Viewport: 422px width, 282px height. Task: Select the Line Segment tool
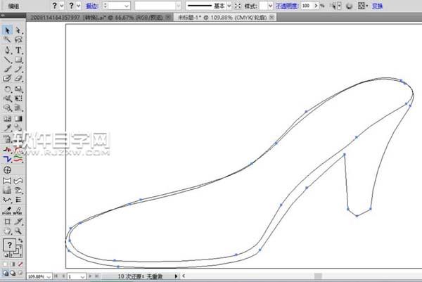click(8, 60)
